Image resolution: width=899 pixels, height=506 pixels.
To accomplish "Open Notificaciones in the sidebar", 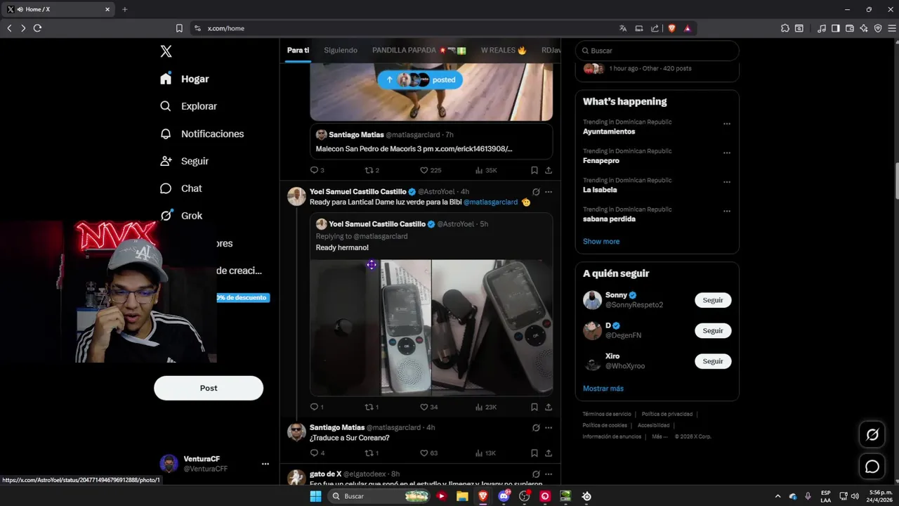I will [x=202, y=134].
